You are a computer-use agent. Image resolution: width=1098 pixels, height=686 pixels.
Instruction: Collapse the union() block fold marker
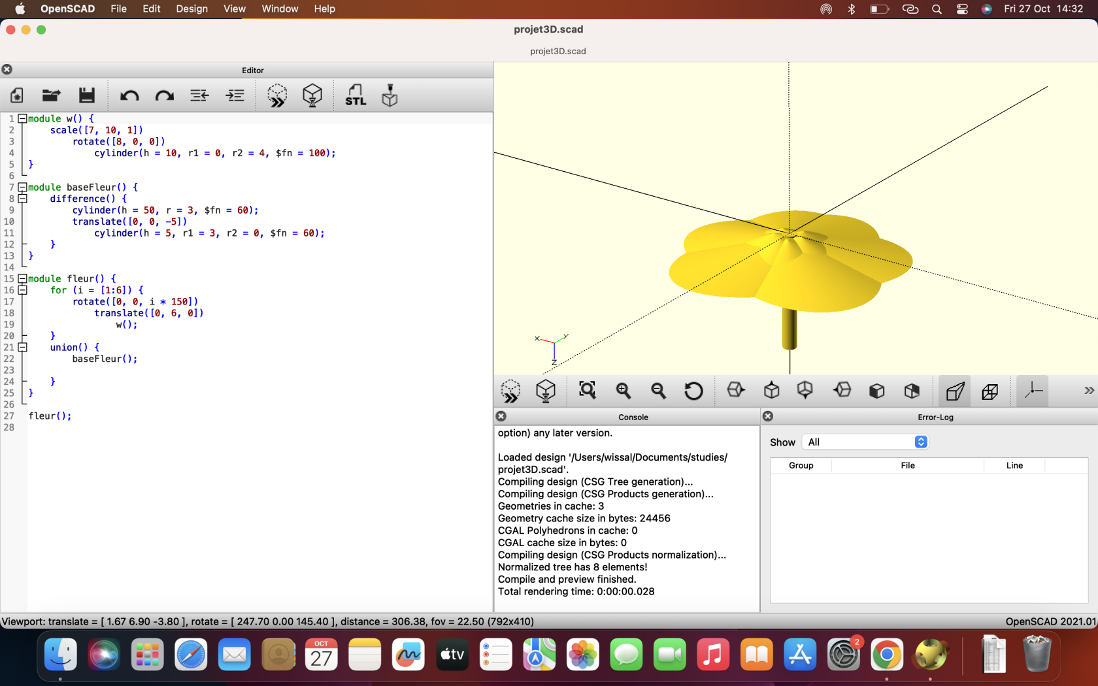(22, 348)
